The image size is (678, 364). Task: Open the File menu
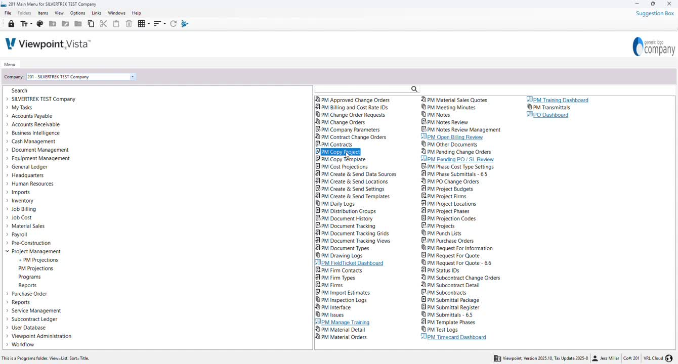coord(8,13)
